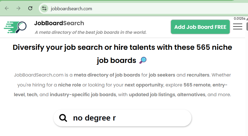Click the search box magnifying glass icon

[63, 118]
